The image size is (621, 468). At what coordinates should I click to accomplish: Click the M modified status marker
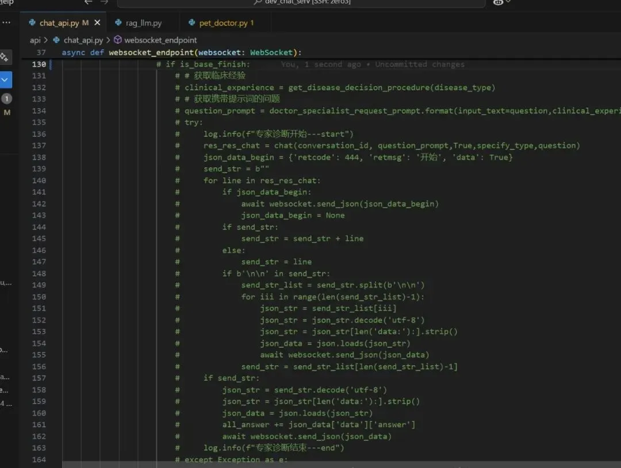pyautogui.click(x=7, y=113)
